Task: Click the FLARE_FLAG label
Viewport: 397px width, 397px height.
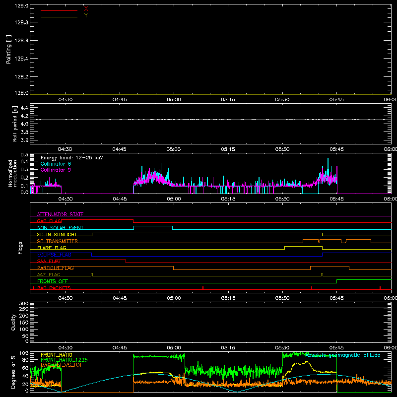Action: (52, 248)
